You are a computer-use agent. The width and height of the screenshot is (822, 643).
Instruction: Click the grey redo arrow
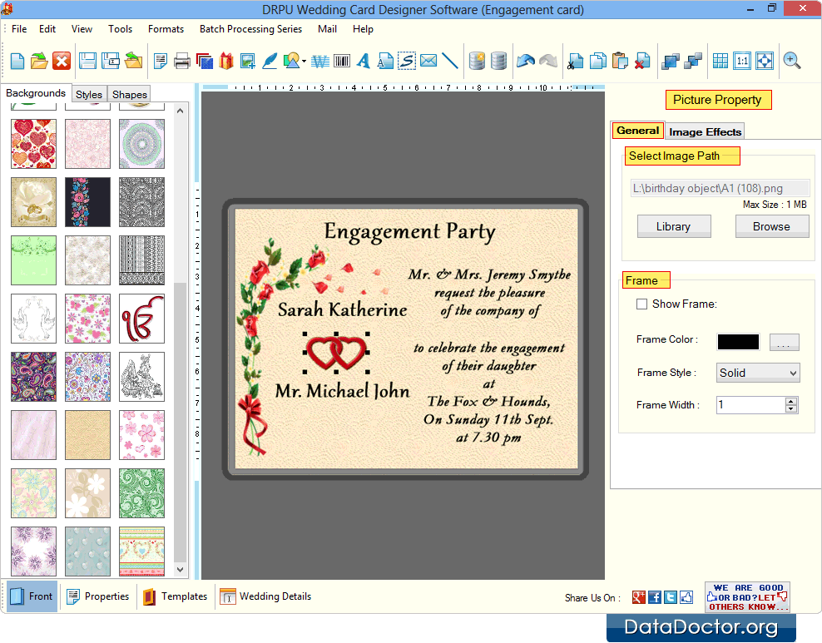click(x=548, y=62)
